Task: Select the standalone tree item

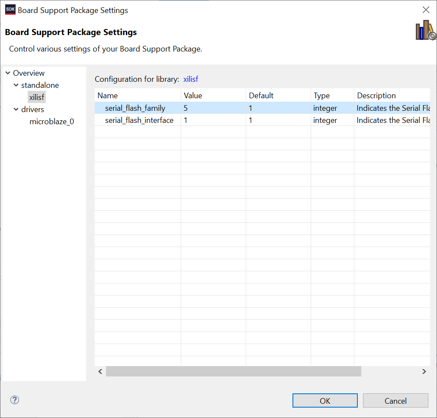Action: 40,85
